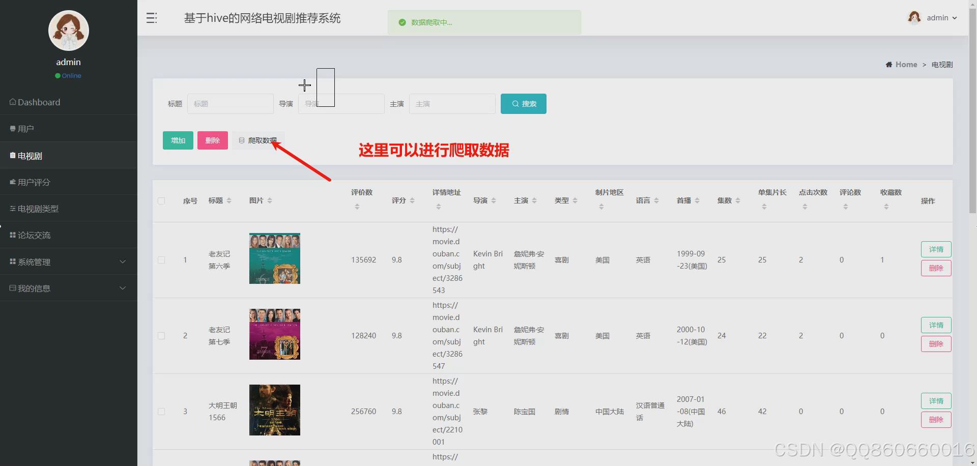Click the Home breadcrumb house icon
977x466 pixels.
point(889,65)
